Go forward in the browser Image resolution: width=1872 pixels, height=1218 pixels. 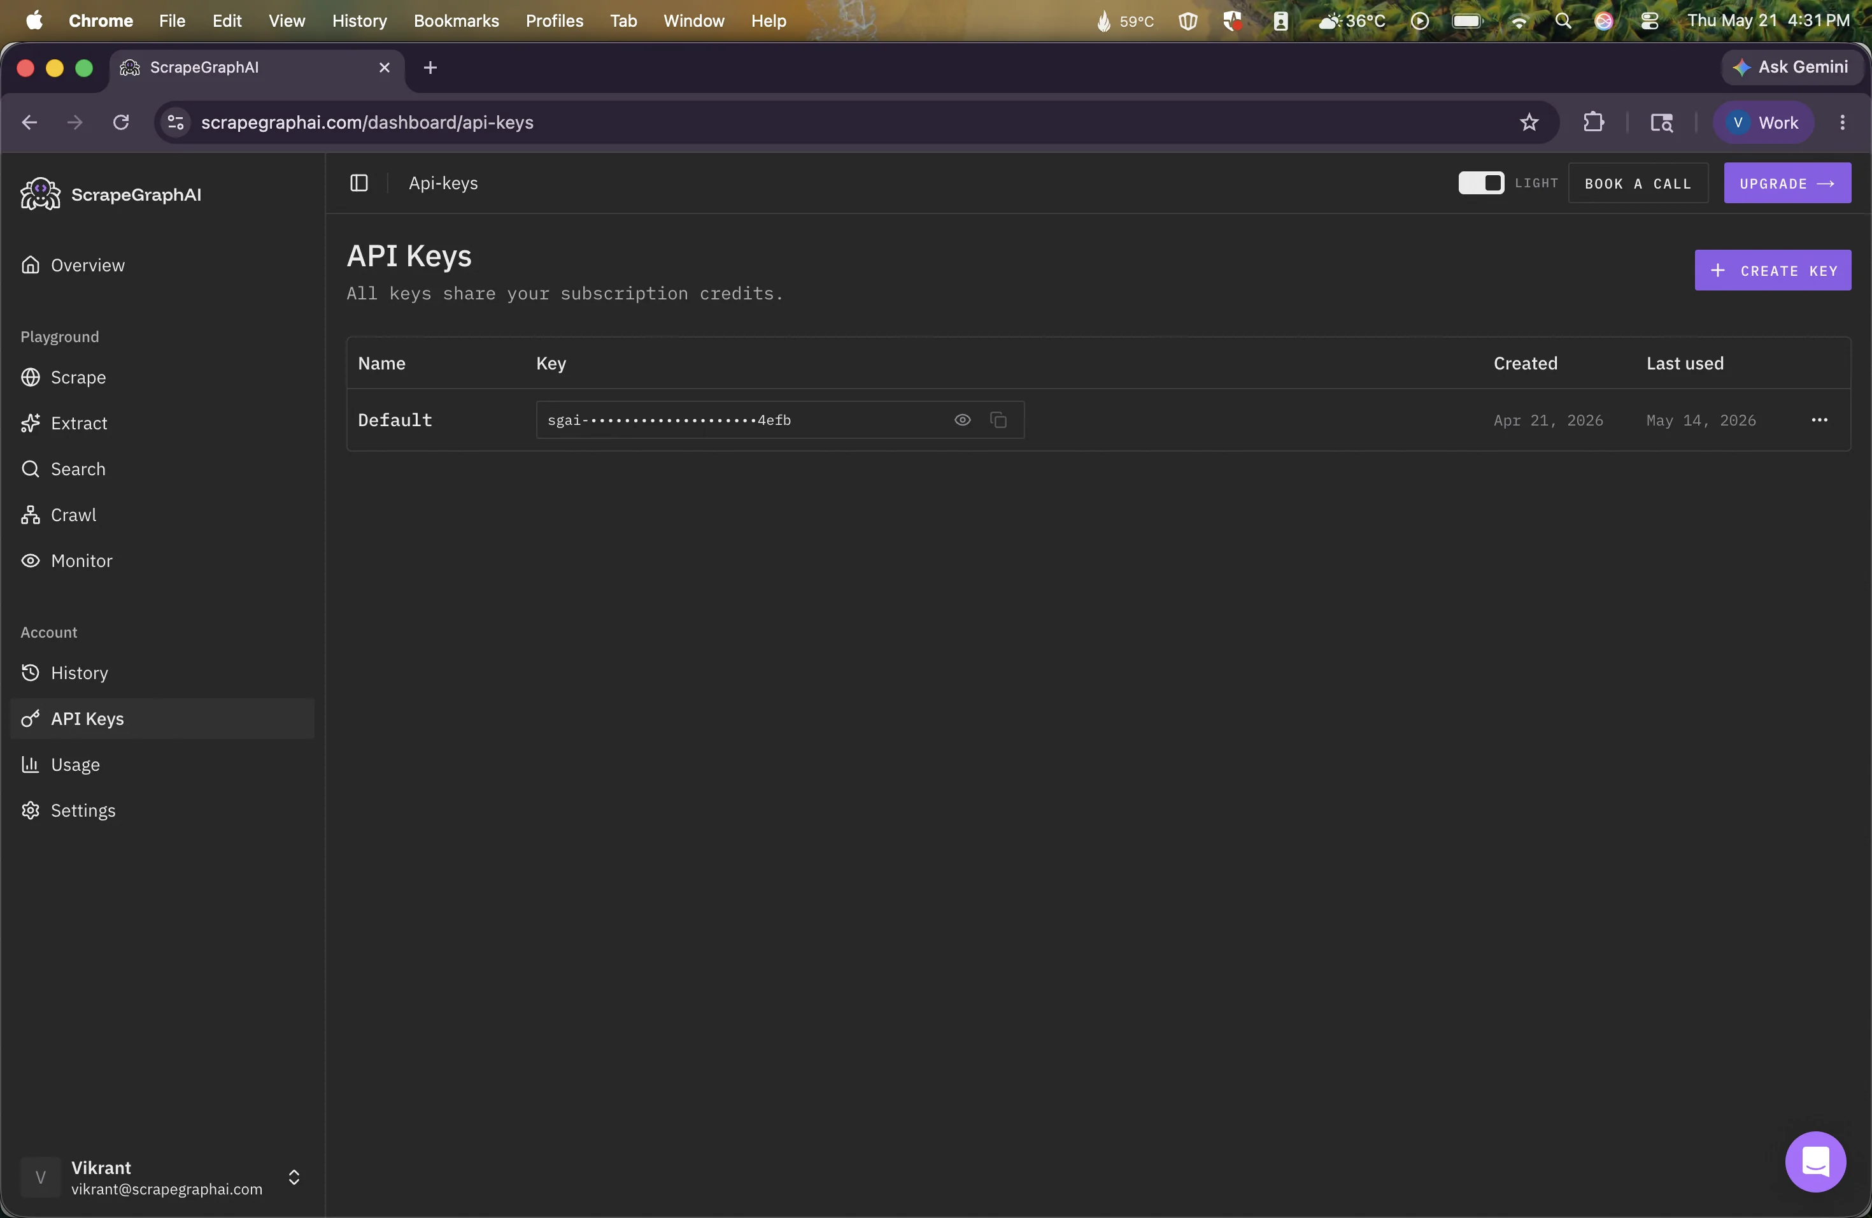click(74, 123)
